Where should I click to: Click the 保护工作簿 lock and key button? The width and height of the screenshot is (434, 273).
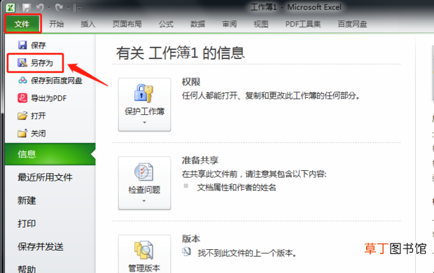(144, 104)
